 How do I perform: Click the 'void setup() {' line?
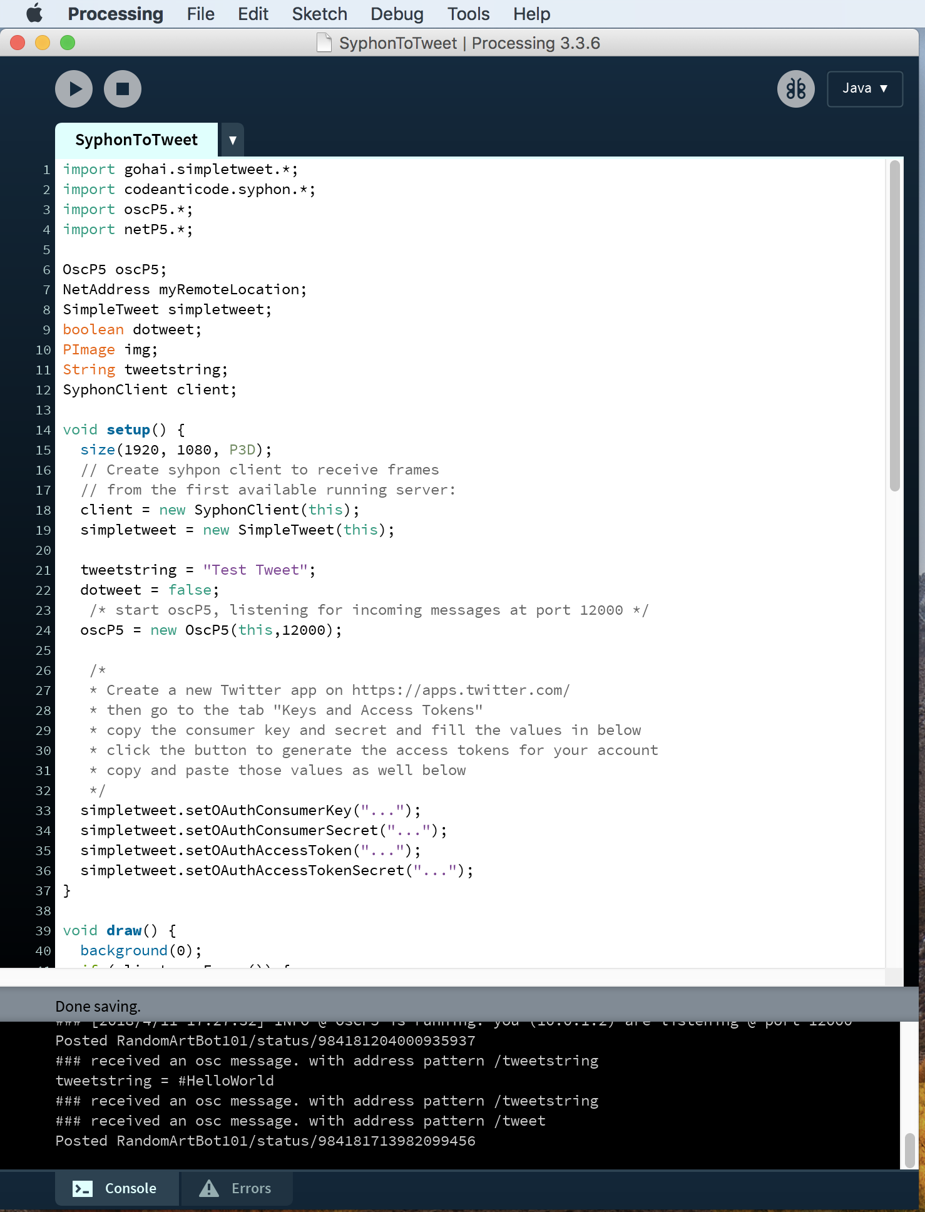point(124,430)
